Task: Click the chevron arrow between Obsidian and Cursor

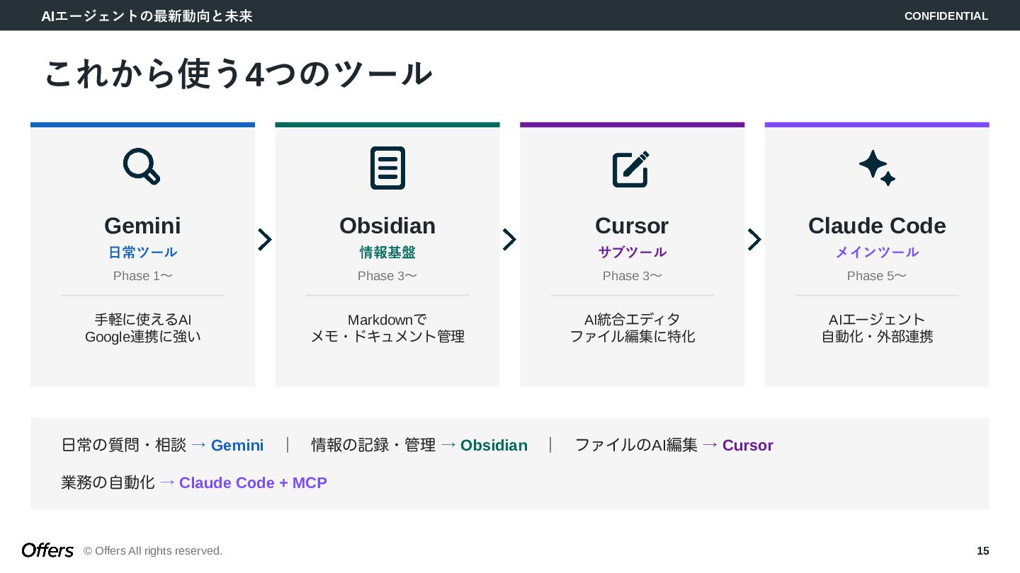Action: click(x=509, y=240)
